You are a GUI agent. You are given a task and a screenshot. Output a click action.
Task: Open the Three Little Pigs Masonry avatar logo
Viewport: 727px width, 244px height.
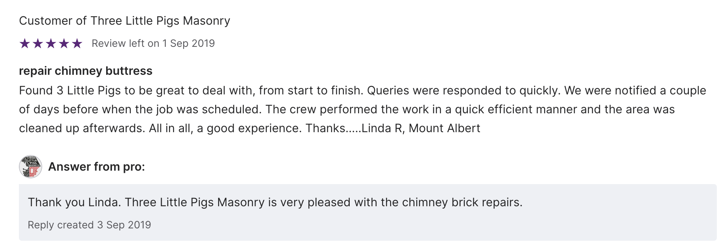click(31, 167)
